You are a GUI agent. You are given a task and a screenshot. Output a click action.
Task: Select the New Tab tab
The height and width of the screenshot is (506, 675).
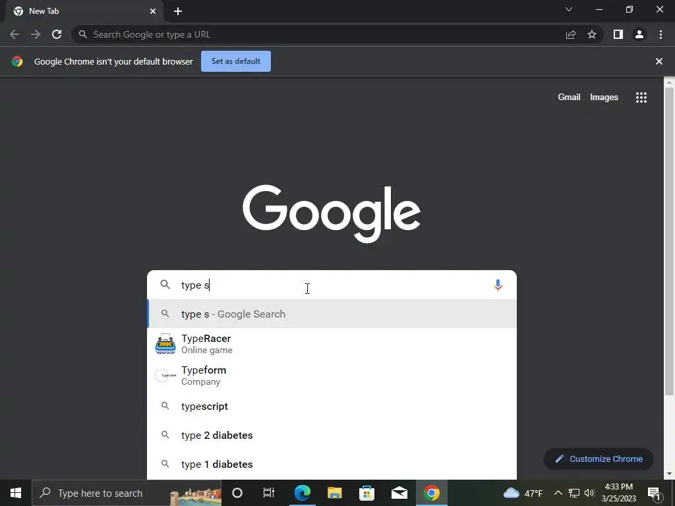pos(84,11)
